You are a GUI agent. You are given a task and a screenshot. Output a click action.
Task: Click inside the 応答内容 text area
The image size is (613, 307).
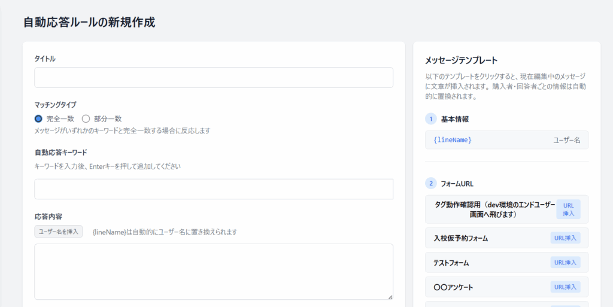point(214,272)
